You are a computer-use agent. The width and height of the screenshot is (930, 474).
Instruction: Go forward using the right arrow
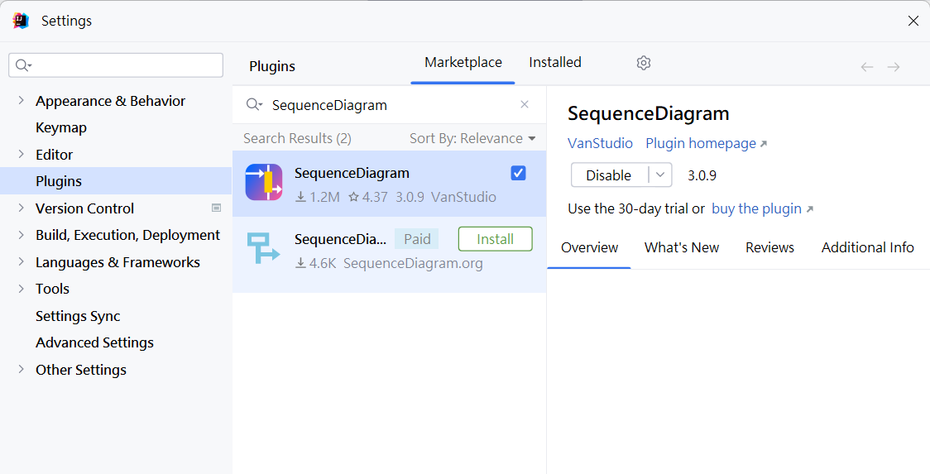pyautogui.click(x=894, y=67)
